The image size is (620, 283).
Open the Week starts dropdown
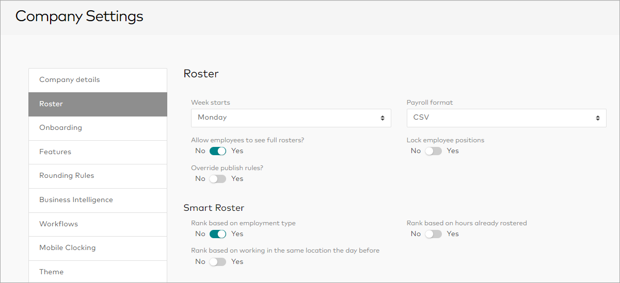click(x=291, y=118)
